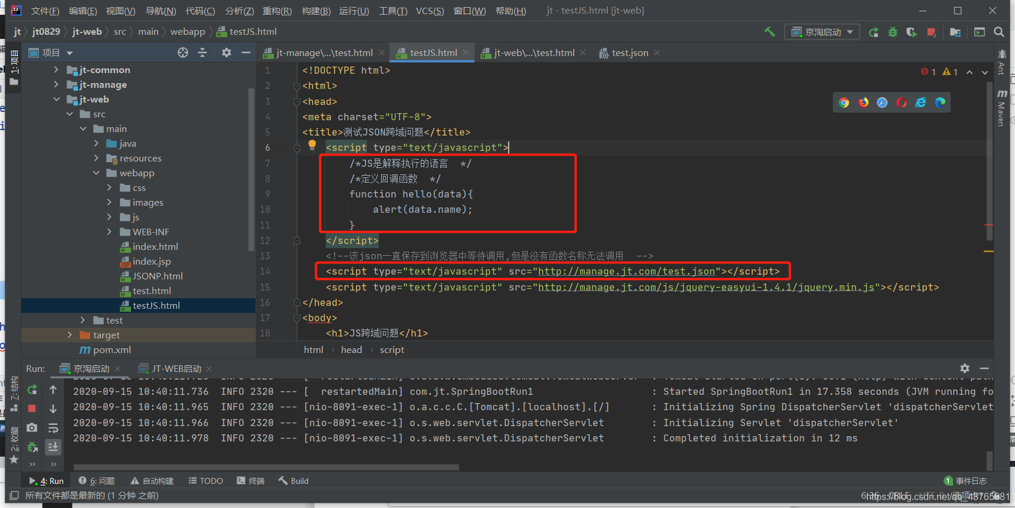The height and width of the screenshot is (508, 1015).
Task: Start debugging with the bug icon
Action: click(x=893, y=32)
